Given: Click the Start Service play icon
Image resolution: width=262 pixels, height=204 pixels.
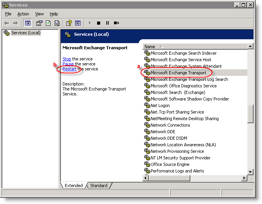Looking at the screenshot, I should tap(90, 23).
